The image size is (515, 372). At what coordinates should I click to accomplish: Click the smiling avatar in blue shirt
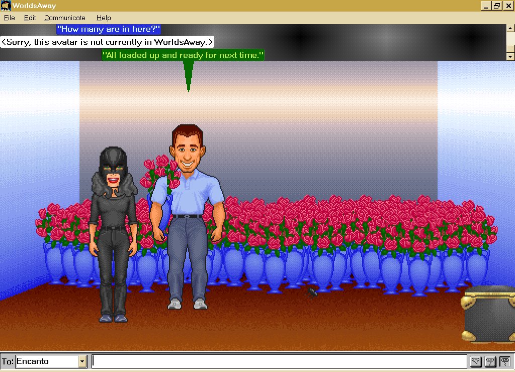point(188,217)
